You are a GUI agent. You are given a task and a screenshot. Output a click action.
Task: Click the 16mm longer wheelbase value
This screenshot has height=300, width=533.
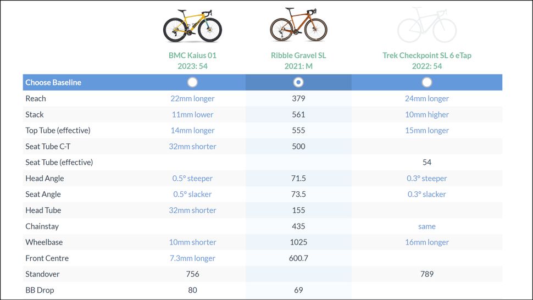point(427,242)
